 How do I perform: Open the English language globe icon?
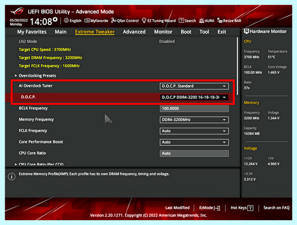point(66,21)
